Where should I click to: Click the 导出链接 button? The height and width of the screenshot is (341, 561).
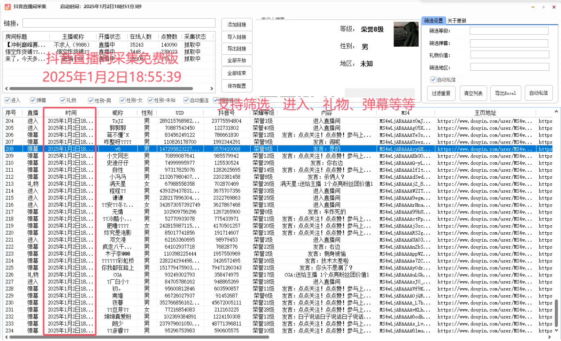pyautogui.click(x=237, y=49)
